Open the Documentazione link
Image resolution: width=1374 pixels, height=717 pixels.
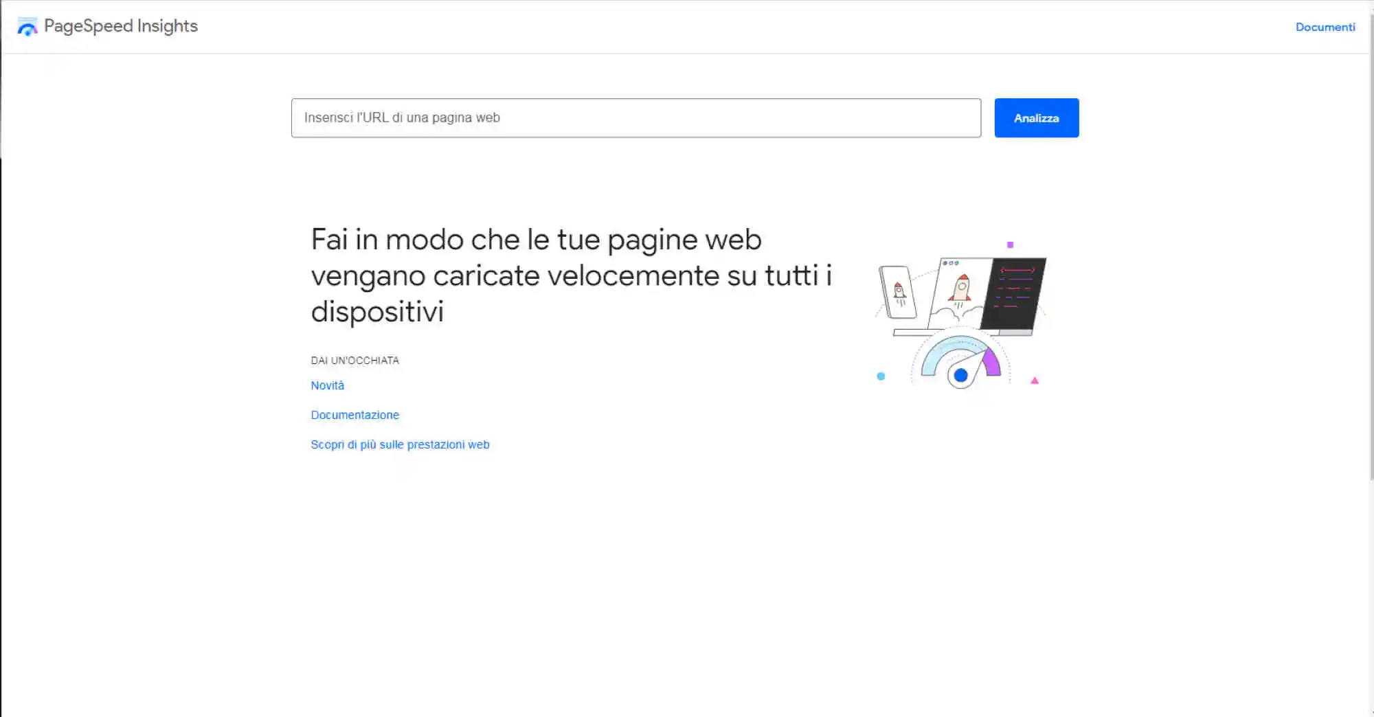click(x=354, y=415)
